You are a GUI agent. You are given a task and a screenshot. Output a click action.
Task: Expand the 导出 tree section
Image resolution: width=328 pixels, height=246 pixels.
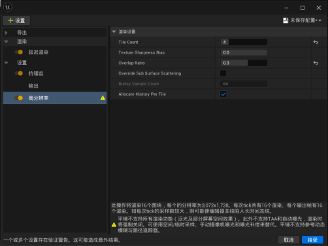[x=6, y=33]
